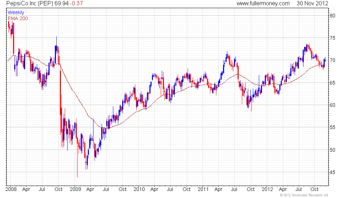Click the 70 price axis label
This screenshot has height=198, width=347.
[332, 60]
